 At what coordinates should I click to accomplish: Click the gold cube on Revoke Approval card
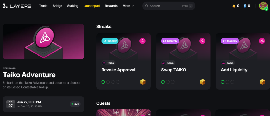pos(143,82)
